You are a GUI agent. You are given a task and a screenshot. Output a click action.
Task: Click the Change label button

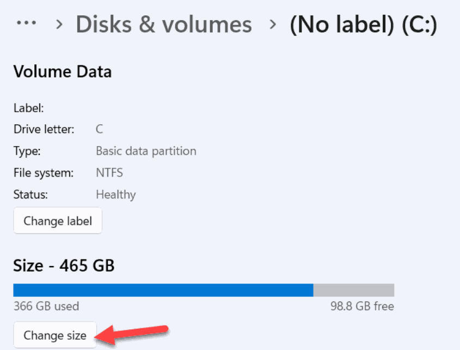57,220
